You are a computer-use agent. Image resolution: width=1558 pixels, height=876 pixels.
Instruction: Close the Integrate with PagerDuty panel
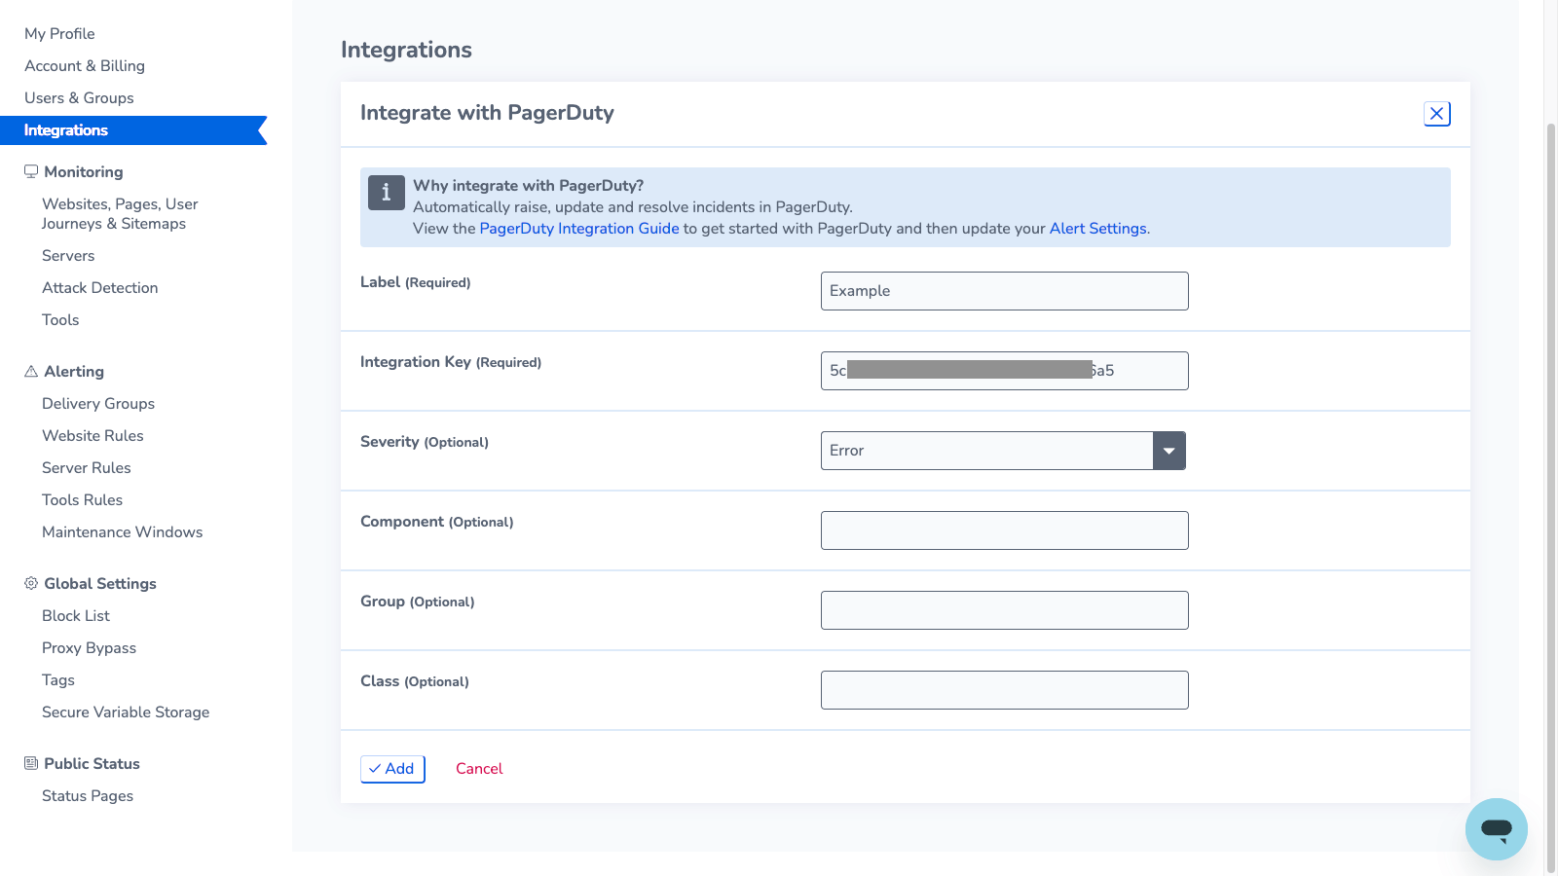coord(1436,114)
